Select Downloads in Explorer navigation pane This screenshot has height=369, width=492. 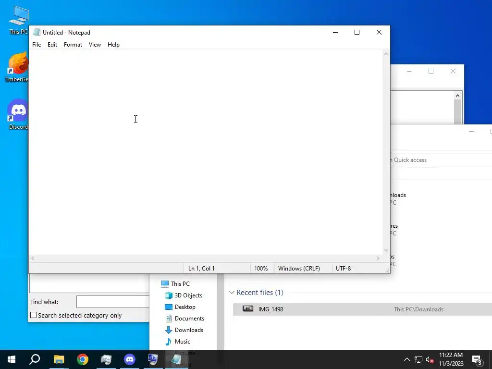(189, 330)
